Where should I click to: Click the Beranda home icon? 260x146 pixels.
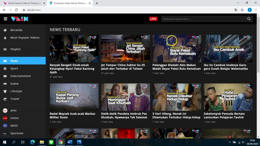point(5,30)
